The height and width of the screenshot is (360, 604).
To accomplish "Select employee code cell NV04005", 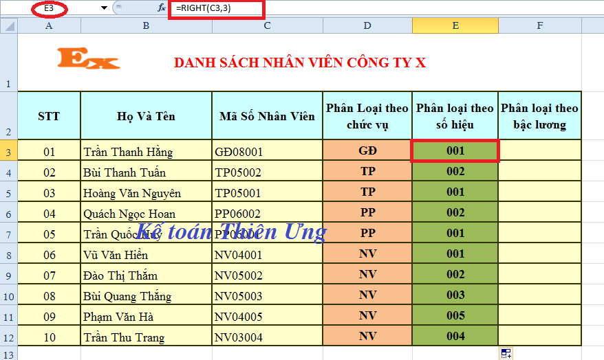I will [268, 315].
